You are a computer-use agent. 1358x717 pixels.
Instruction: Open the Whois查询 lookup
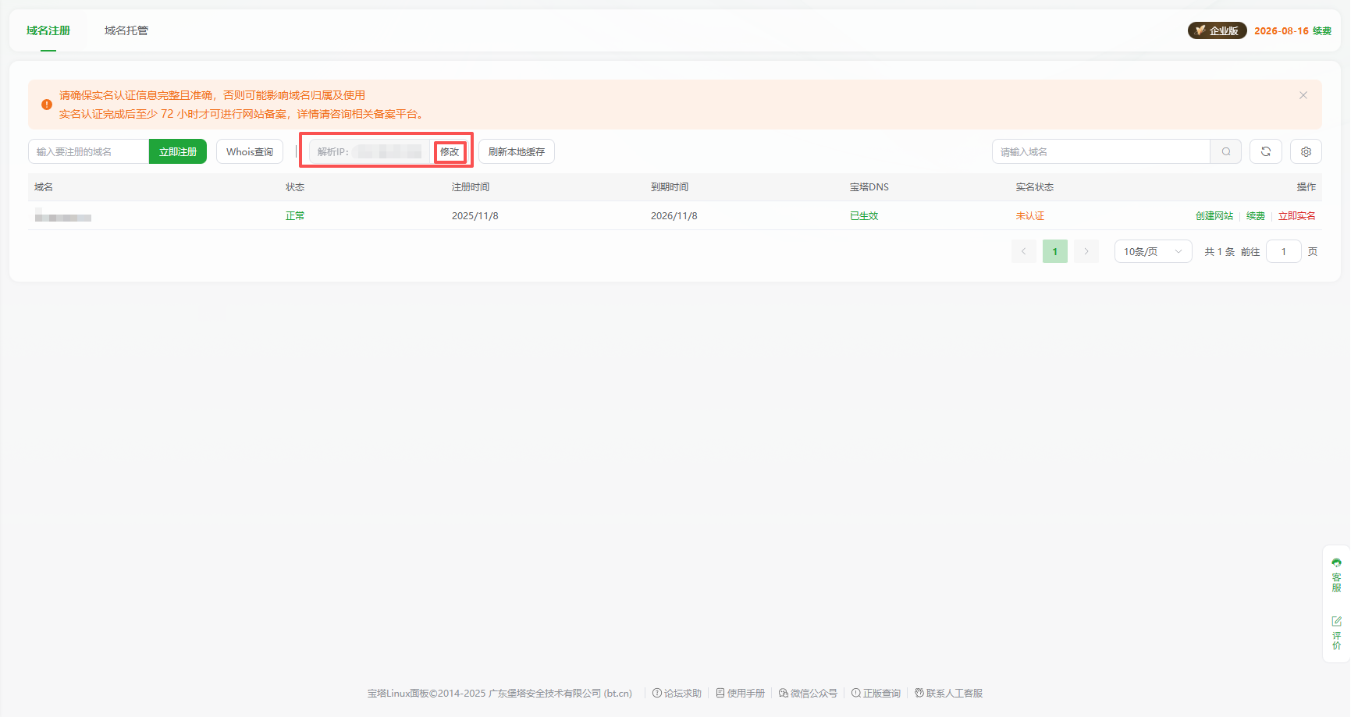(249, 151)
